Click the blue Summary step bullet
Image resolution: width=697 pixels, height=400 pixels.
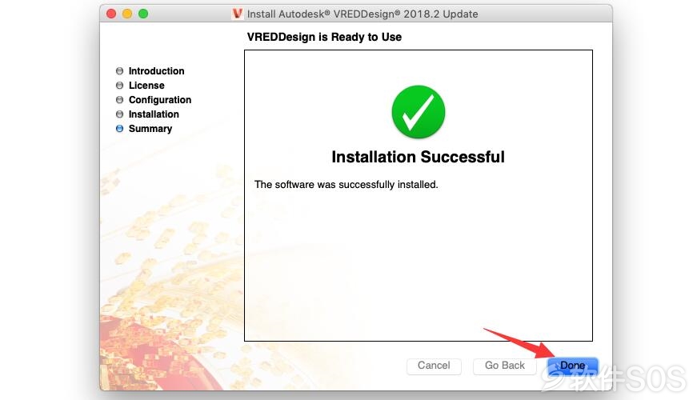point(119,129)
